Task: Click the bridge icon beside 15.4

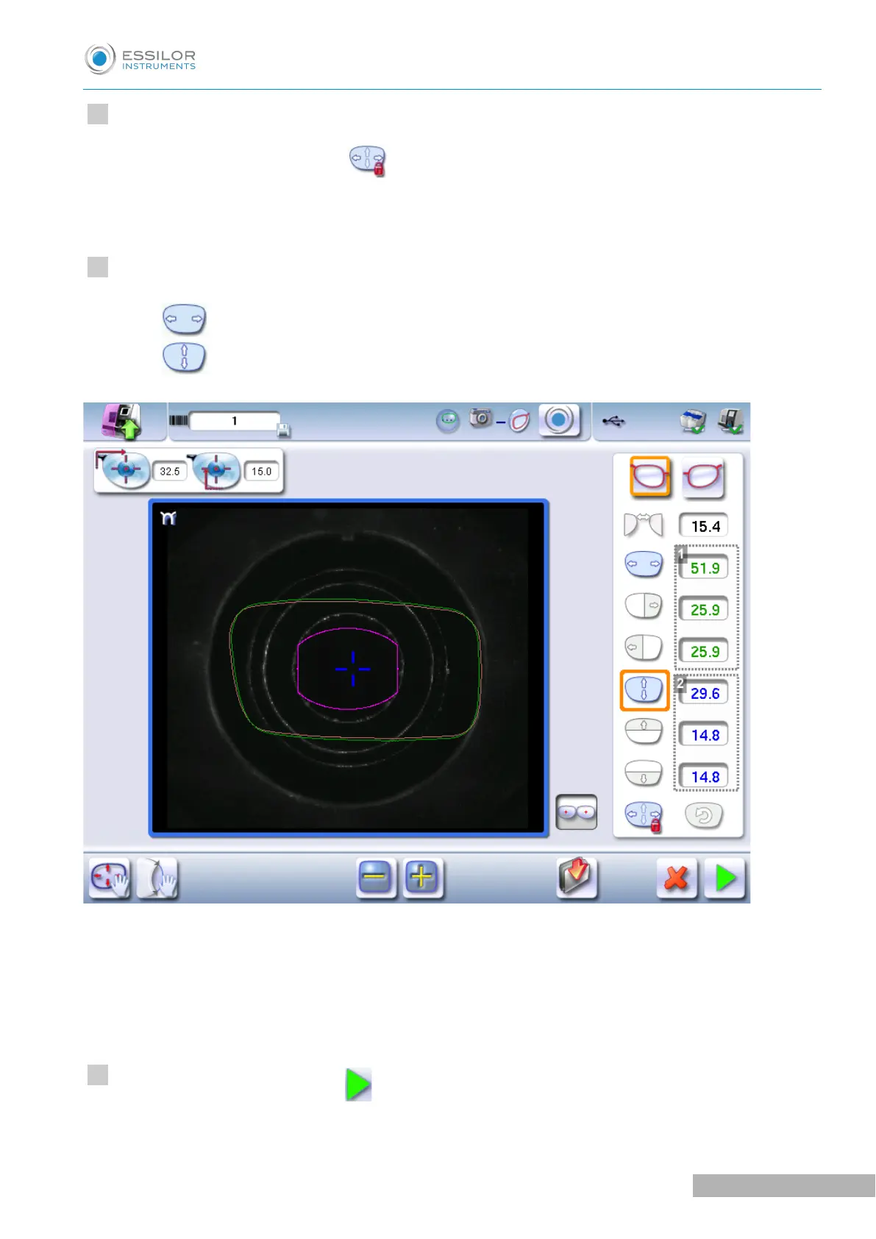Action: click(644, 525)
